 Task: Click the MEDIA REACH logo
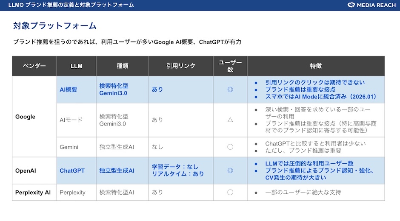371,5
